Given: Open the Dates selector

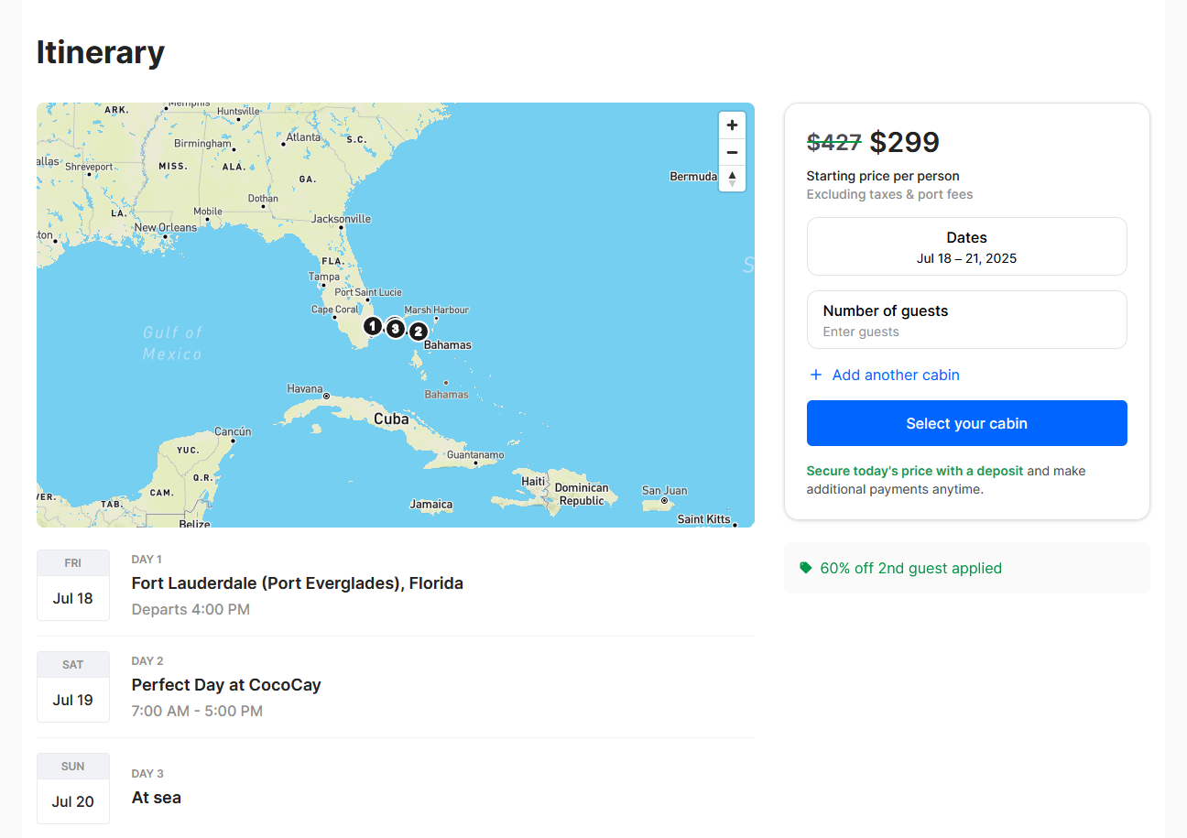Looking at the screenshot, I should click(966, 246).
